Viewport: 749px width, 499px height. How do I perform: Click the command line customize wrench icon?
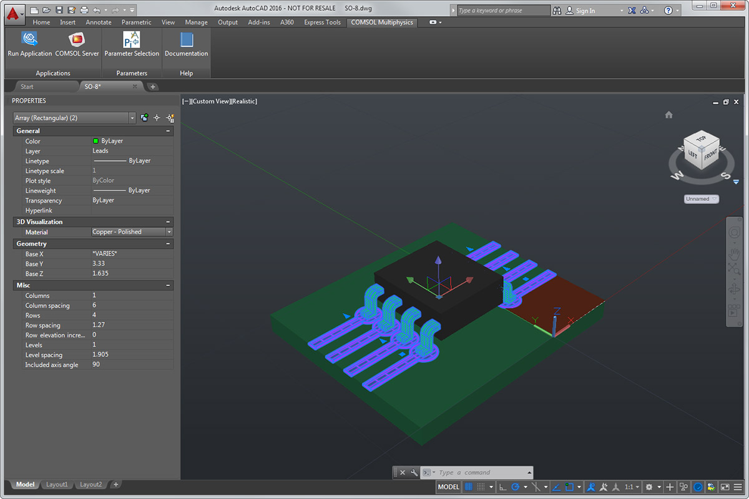[414, 473]
